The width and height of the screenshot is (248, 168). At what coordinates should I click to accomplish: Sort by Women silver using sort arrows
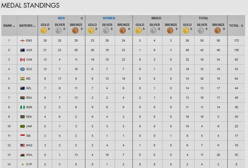(x=112, y=29)
